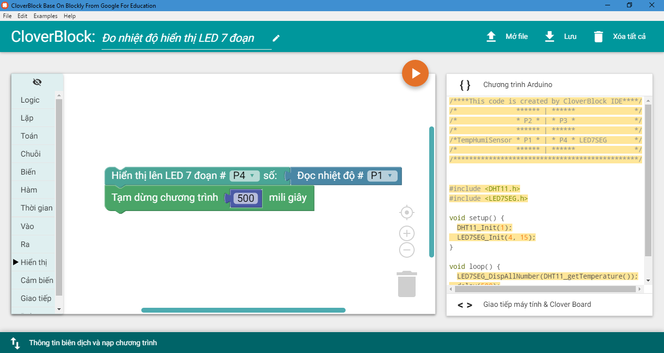Image resolution: width=664 pixels, height=353 pixels.
Task: Select the Logic block category
Action: 34,100
